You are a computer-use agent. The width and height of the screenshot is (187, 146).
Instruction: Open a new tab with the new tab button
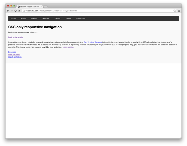pyautogui.click(x=46, y=7)
